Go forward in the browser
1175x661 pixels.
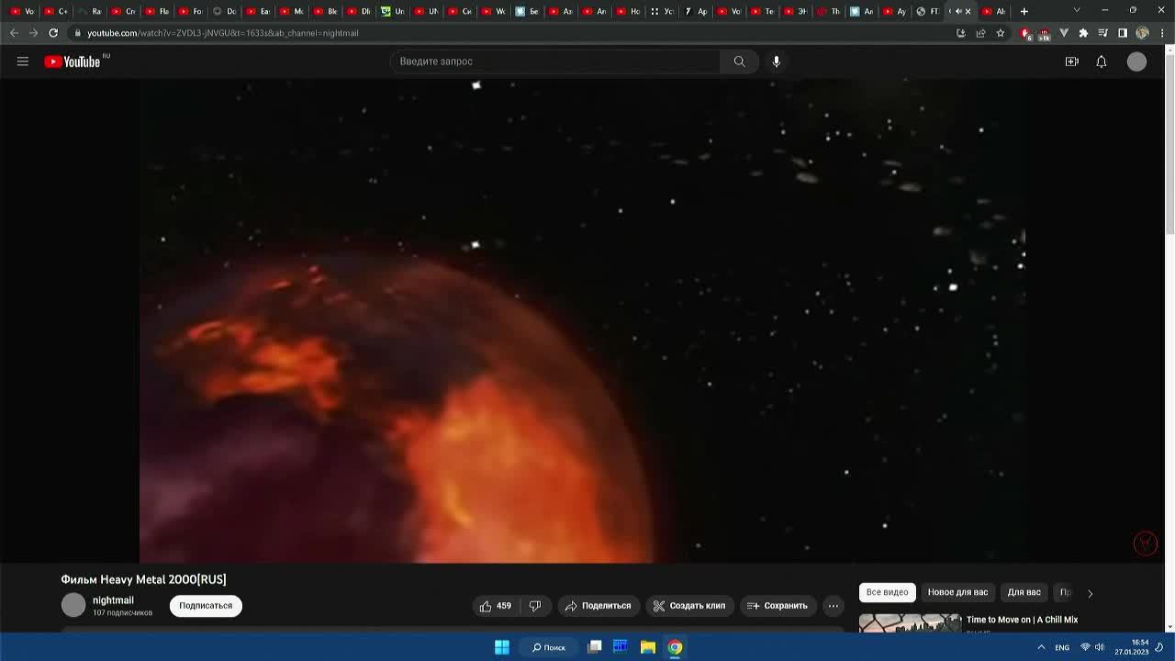tap(34, 33)
